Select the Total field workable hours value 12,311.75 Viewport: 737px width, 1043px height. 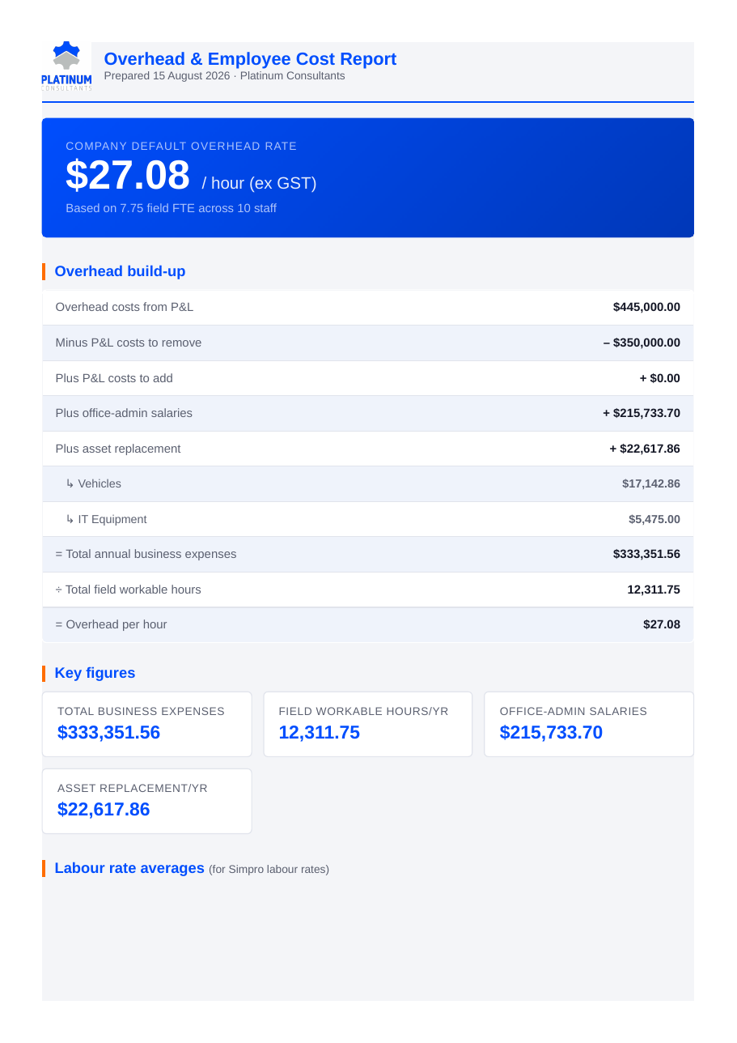coord(654,590)
